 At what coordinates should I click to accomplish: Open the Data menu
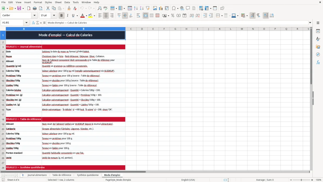point(67,2)
